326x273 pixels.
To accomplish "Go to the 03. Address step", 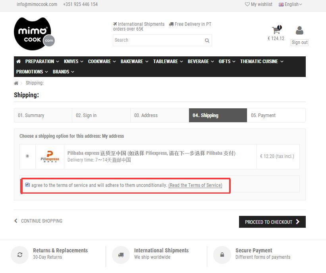I will tap(160, 115).
